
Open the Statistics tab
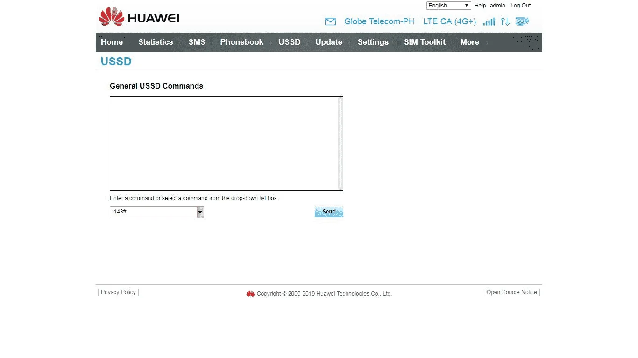156,42
